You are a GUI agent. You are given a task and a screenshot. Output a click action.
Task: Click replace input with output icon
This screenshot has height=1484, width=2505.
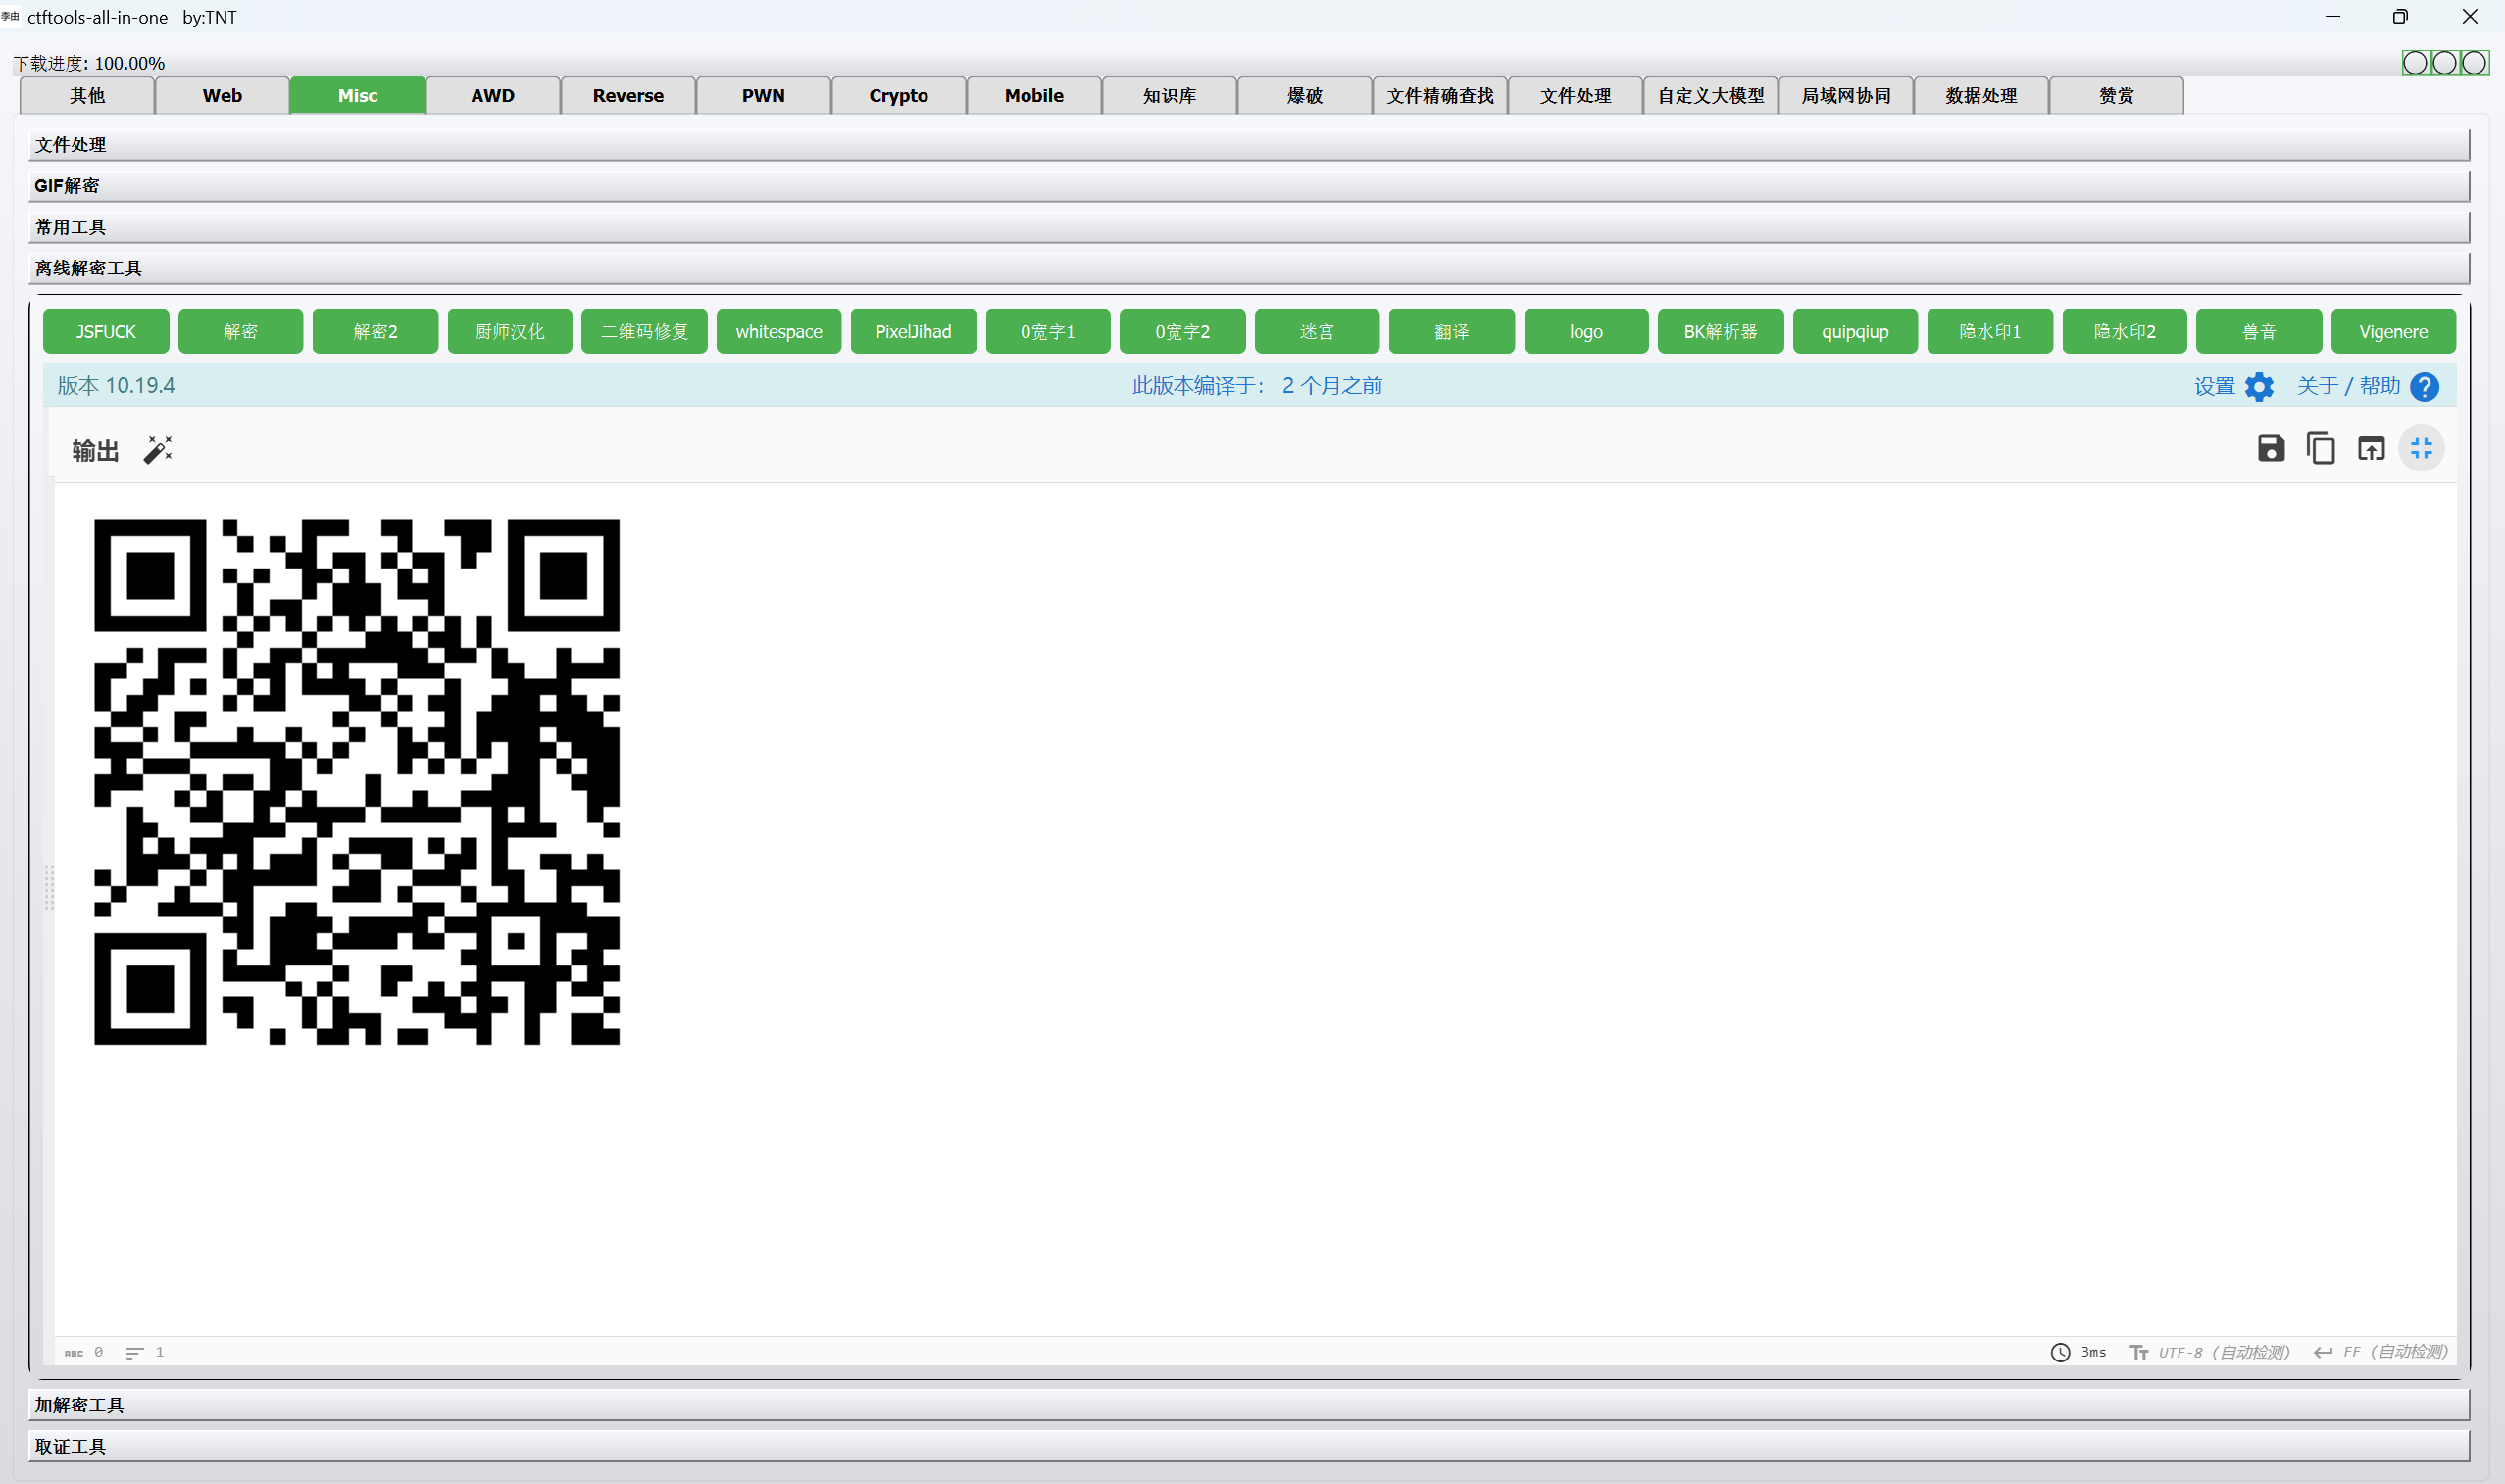tap(2371, 448)
